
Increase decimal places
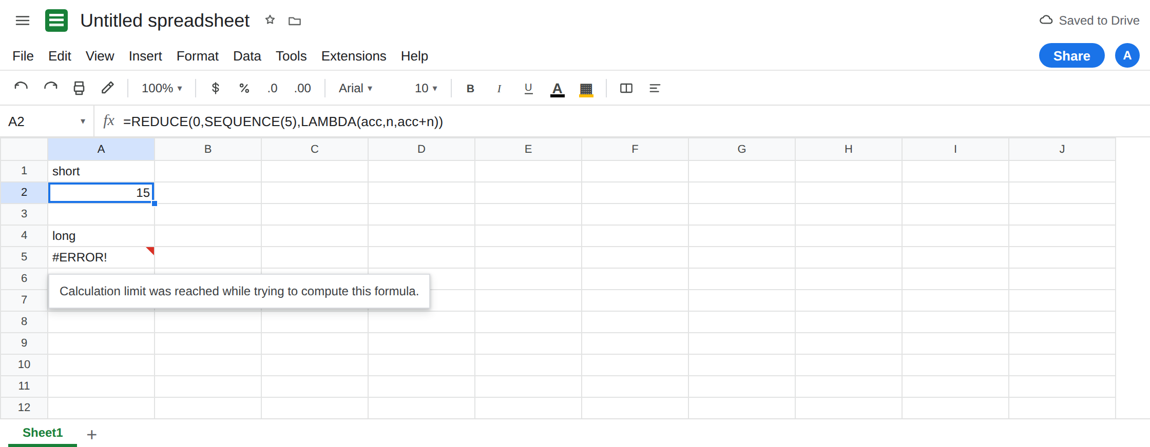point(302,88)
